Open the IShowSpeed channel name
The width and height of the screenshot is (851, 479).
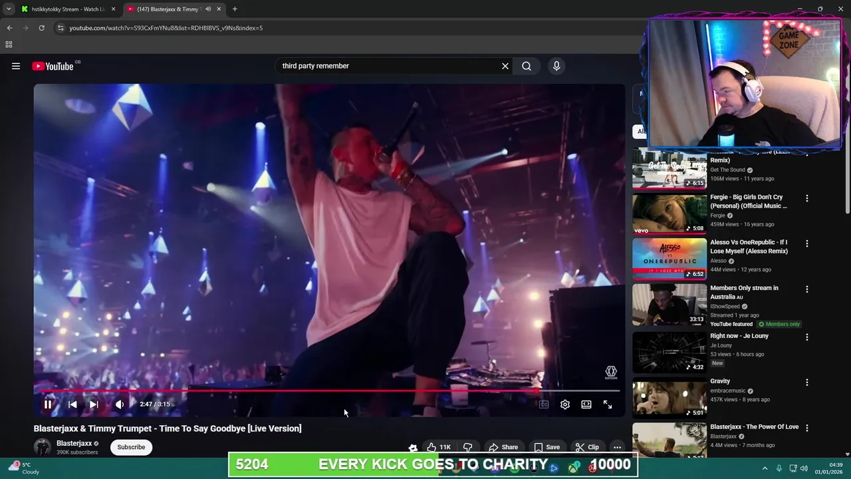pos(725,306)
